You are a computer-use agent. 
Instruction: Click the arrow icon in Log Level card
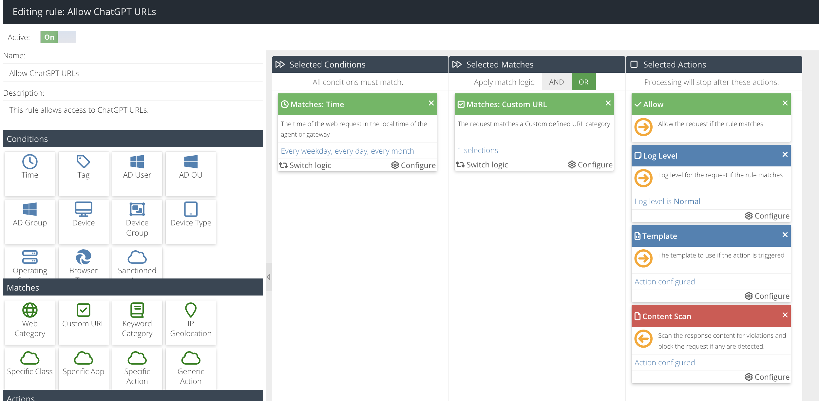[643, 178]
